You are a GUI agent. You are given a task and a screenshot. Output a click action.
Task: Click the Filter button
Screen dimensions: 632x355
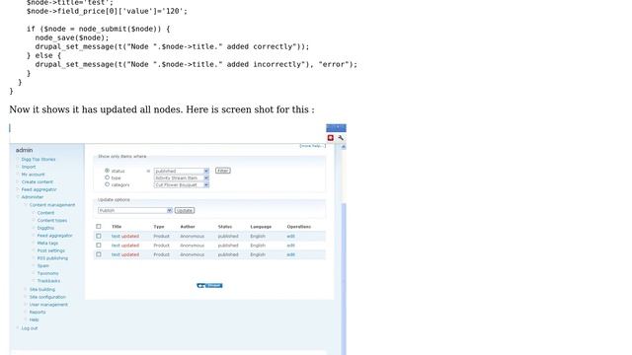tap(223, 171)
